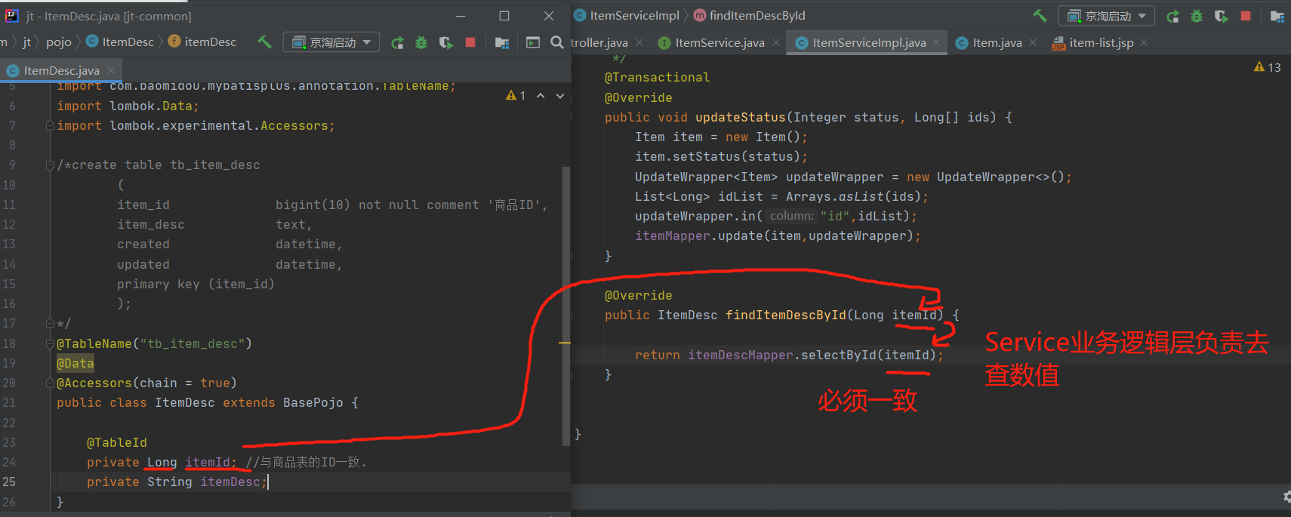Close the ItemDesc.java tab
The width and height of the screenshot is (1291, 517).
(x=111, y=70)
